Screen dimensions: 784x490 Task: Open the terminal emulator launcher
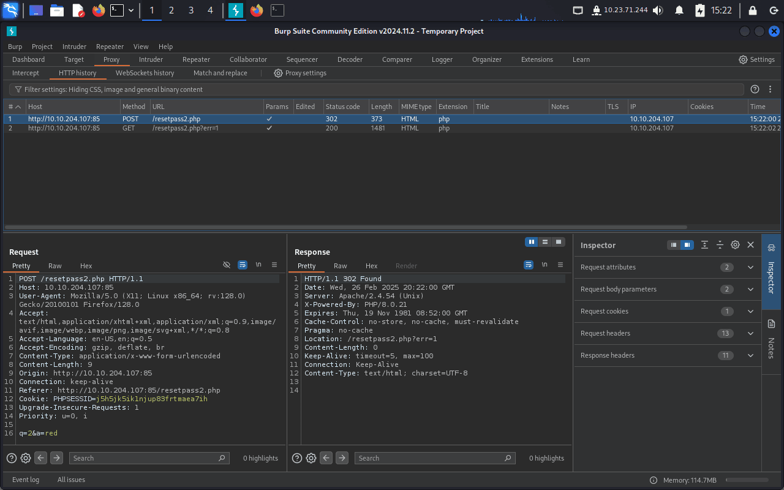click(117, 10)
